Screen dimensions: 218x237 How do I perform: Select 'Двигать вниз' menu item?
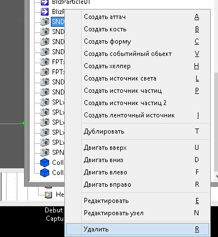click(138, 160)
